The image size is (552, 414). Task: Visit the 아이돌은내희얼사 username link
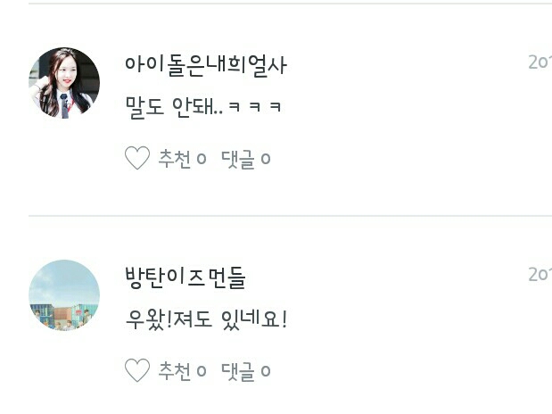coord(206,65)
